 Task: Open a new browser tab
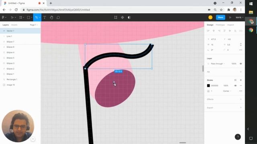coord(51,3)
